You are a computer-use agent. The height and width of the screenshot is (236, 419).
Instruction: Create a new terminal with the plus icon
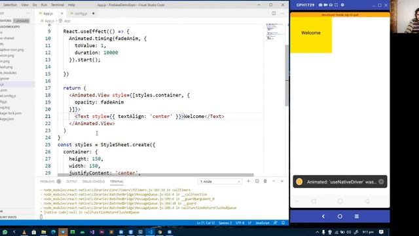coord(248,181)
